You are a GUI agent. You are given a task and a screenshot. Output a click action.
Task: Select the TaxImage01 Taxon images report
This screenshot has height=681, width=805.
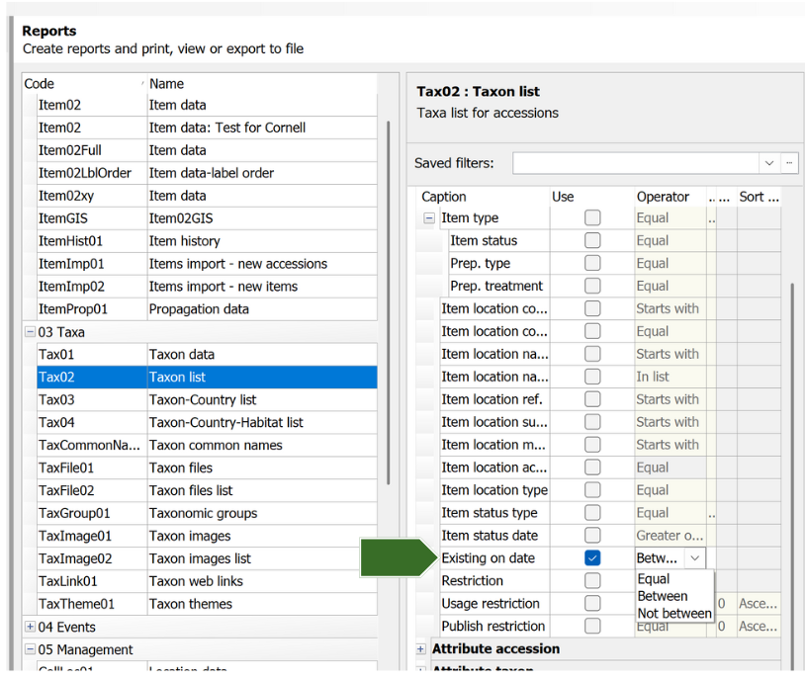point(208,536)
